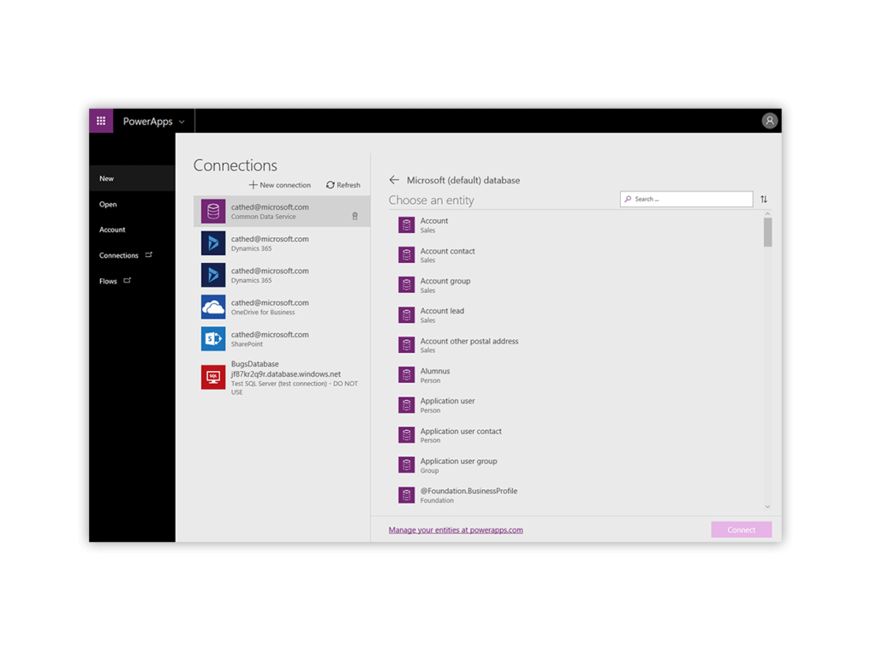Select the OneDrive for Business connection icon
The height and width of the screenshot is (657, 877).
tap(213, 307)
